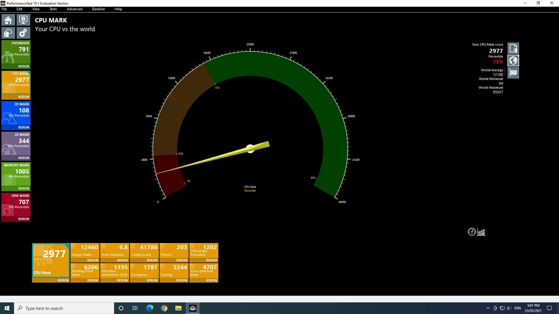Rerun the PassMark test
The width and height of the screenshot is (559, 314).
pos(24,66)
